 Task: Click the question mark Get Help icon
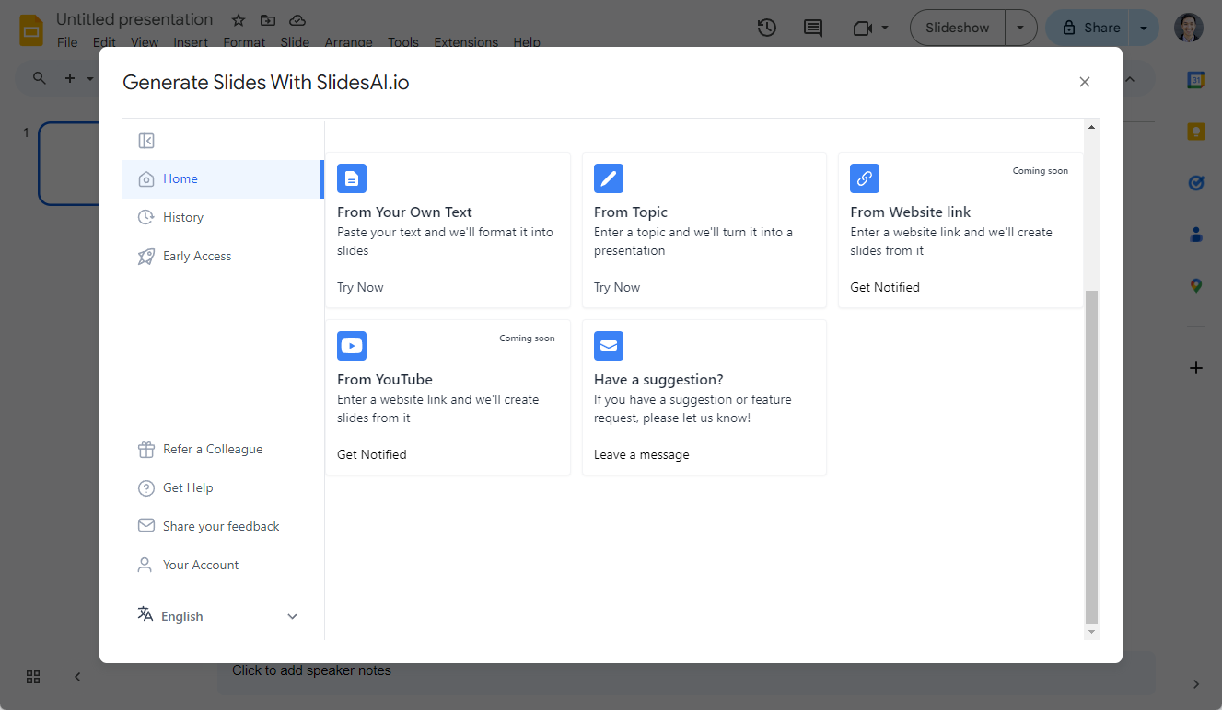coord(145,488)
